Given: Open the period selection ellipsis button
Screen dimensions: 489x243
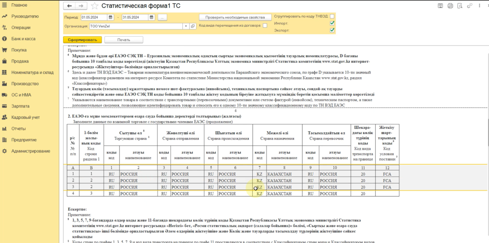Looking at the screenshot, I should tap(163, 17).
